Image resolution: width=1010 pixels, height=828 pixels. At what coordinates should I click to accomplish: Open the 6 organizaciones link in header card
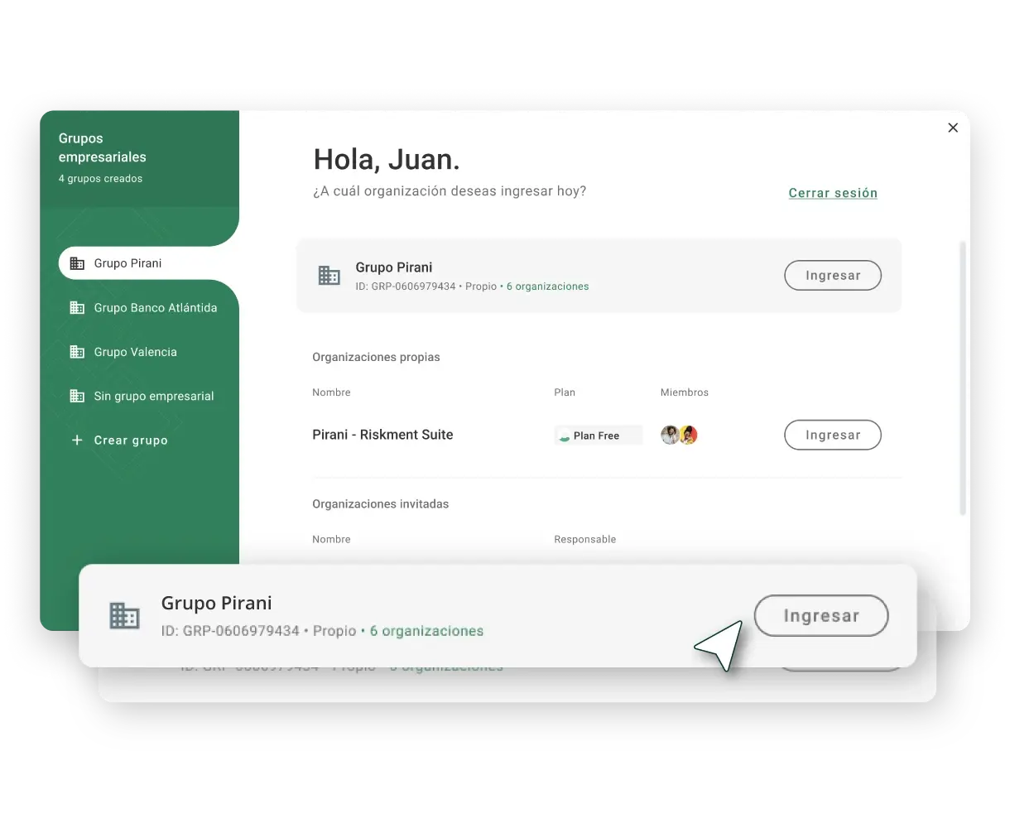[548, 286]
